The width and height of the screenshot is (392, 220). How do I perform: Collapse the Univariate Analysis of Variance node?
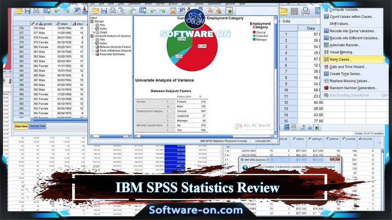coord(92,36)
